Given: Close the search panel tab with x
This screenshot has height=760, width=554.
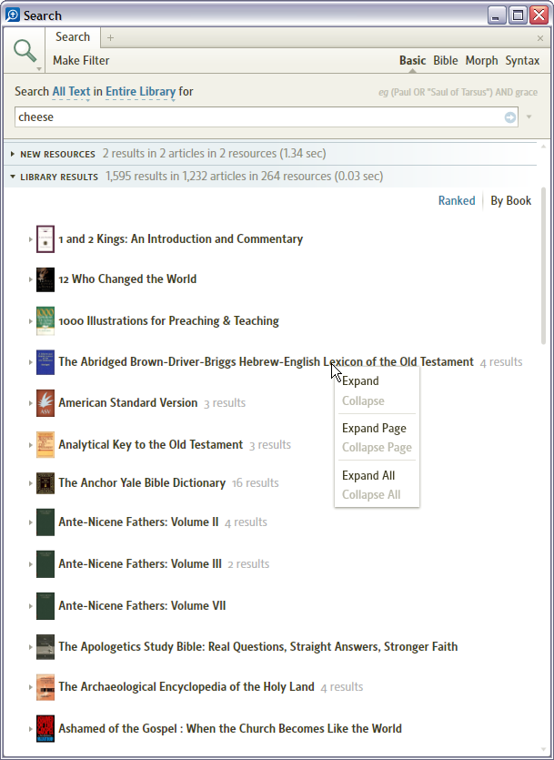Looking at the screenshot, I should (x=540, y=38).
